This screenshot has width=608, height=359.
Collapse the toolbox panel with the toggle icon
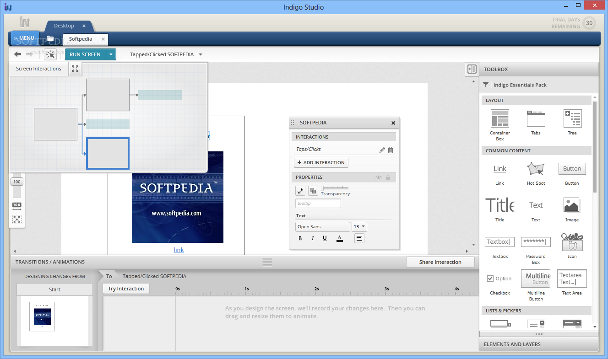coord(472,69)
